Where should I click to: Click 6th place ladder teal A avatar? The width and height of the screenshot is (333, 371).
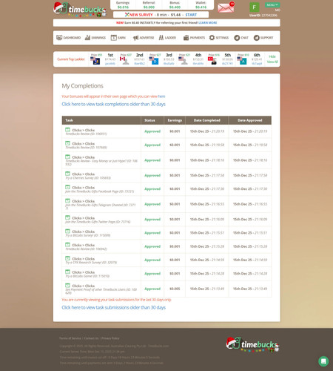243,61
